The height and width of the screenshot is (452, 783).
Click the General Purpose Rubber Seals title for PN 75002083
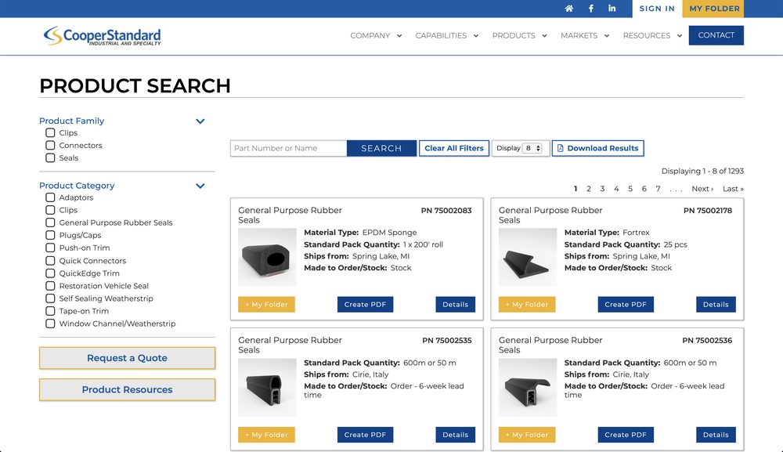(x=290, y=215)
